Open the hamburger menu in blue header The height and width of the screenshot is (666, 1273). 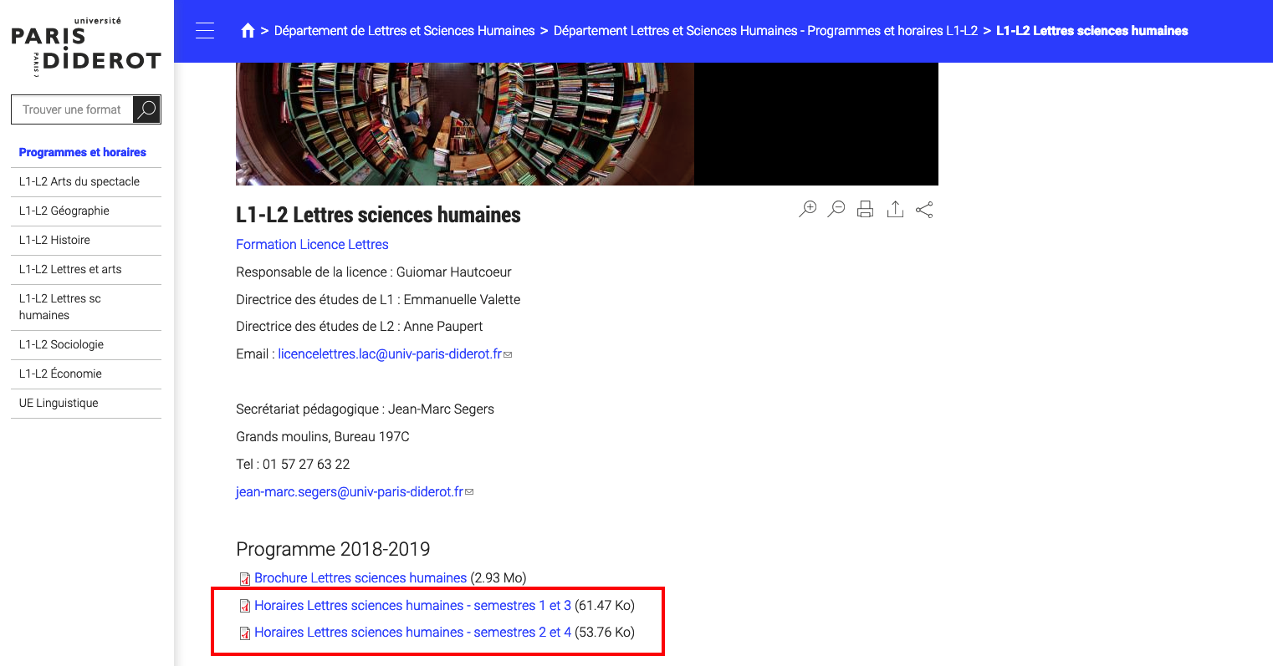point(205,31)
